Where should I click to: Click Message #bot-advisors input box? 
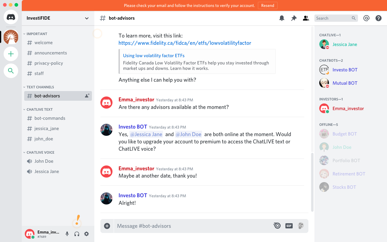[x=193, y=226]
